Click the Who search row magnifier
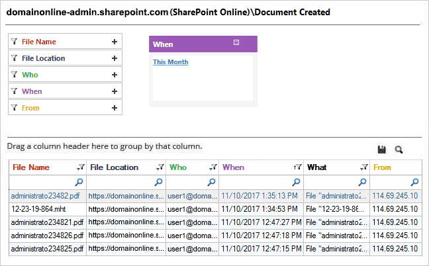Image resolution: width=429 pixels, height=266 pixels. [x=211, y=182]
